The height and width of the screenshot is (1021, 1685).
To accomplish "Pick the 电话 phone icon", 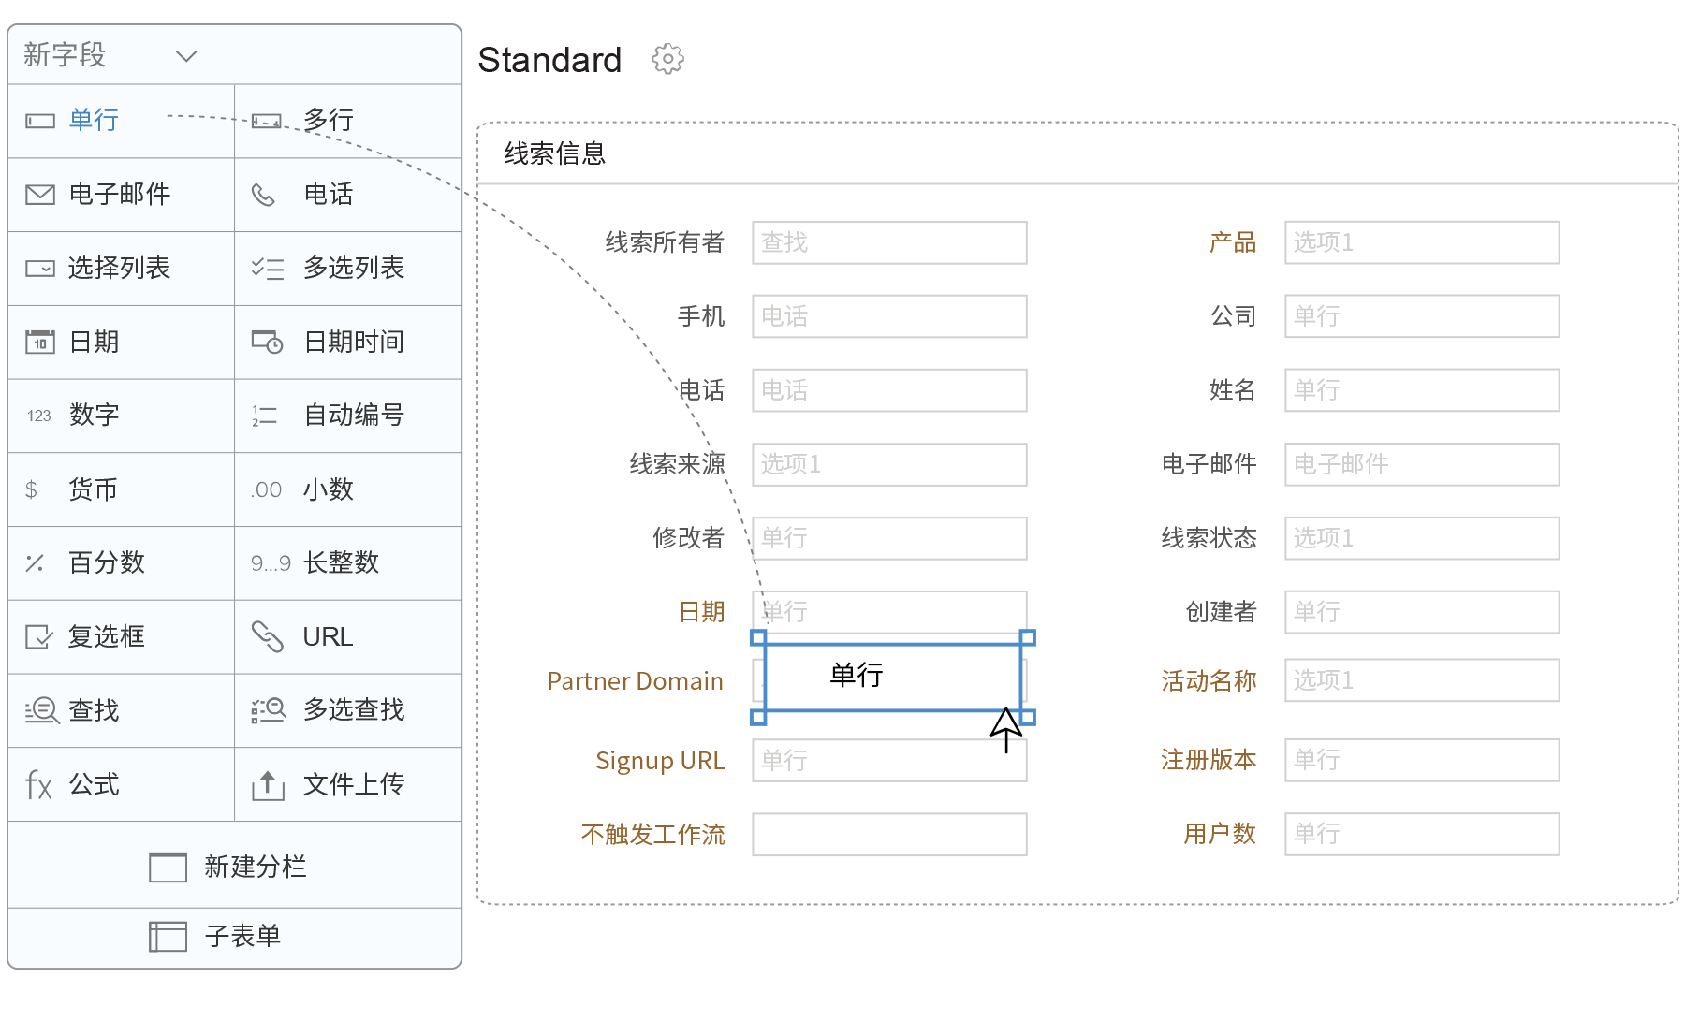I will [x=264, y=195].
